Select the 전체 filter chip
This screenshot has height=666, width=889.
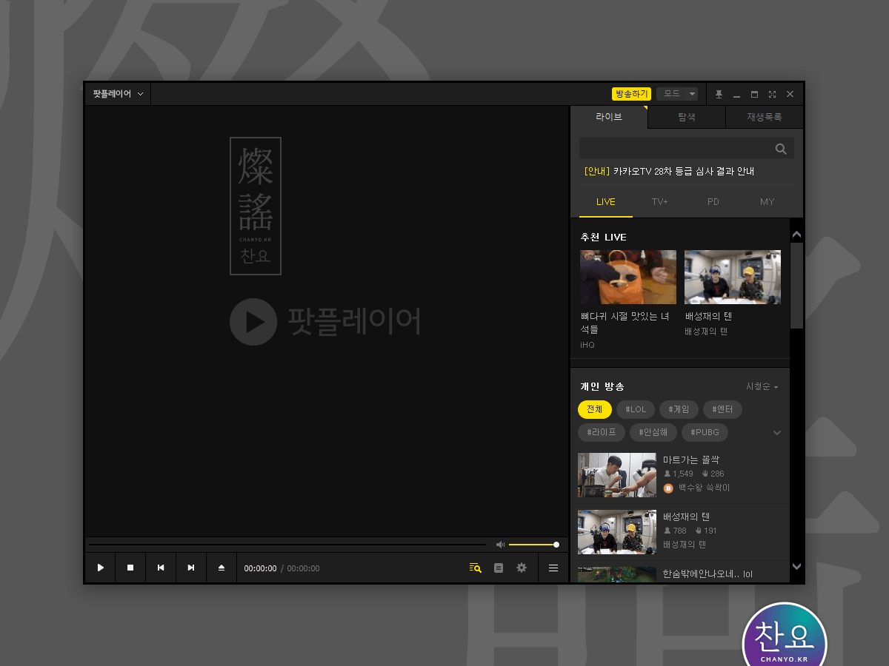(595, 409)
